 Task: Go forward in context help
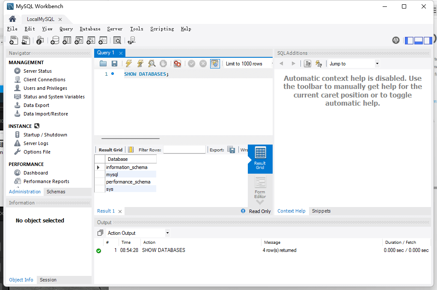click(293, 63)
